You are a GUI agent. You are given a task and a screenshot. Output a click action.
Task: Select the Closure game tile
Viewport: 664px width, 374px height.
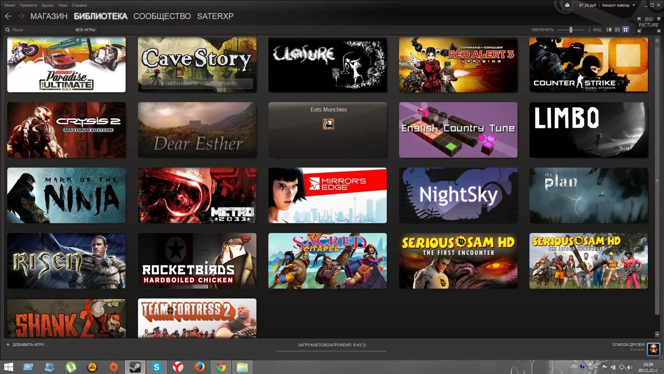(327, 64)
